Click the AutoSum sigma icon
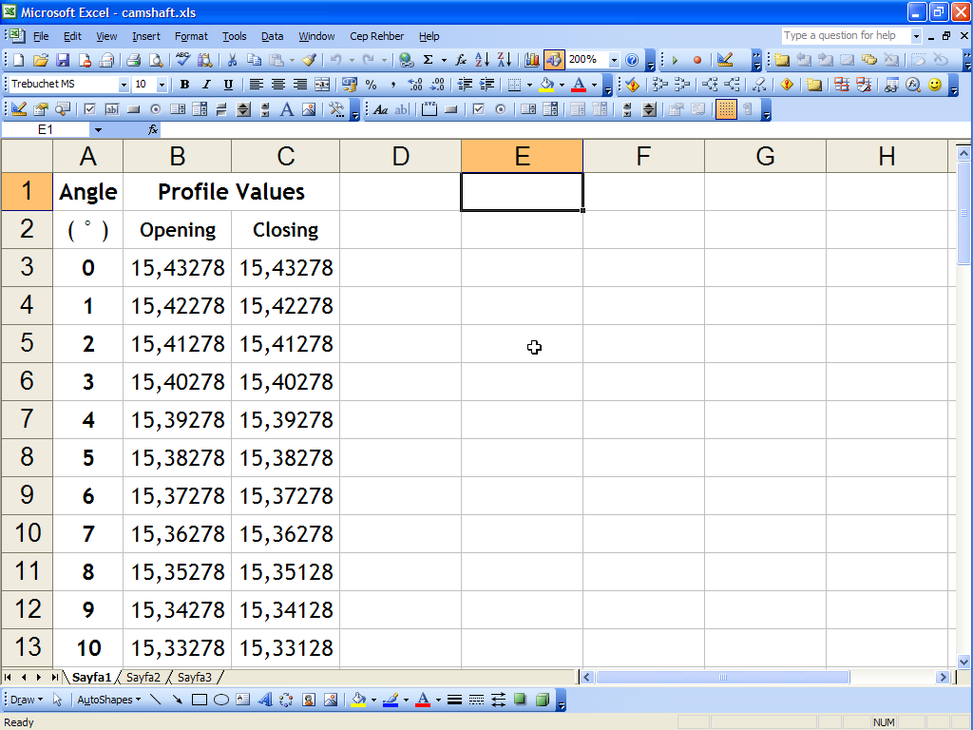973x730 pixels. [428, 60]
